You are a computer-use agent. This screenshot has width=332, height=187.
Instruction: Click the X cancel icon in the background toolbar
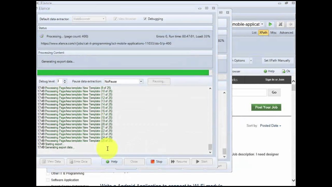280,24
